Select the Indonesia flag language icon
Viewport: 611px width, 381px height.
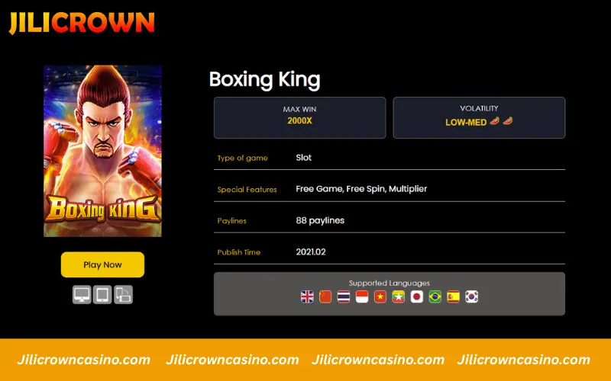362,296
